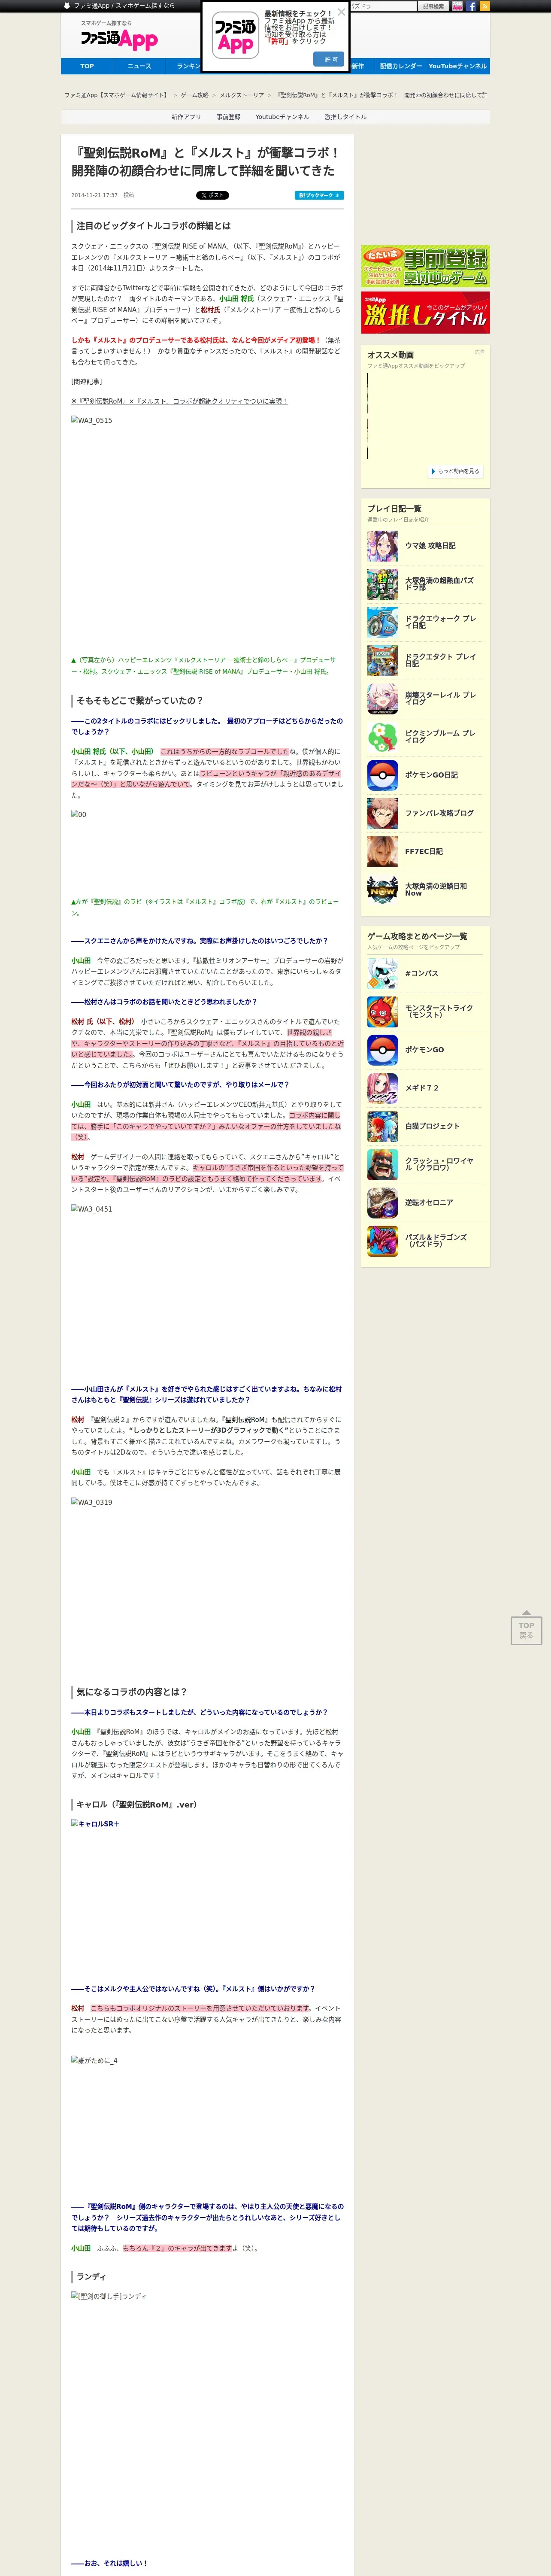Open the ウマ娘 攻略日記 icon
The height and width of the screenshot is (2576, 551).
click(382, 546)
